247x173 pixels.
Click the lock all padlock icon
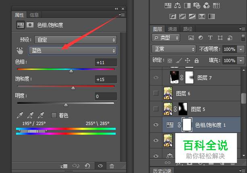tap(197, 60)
